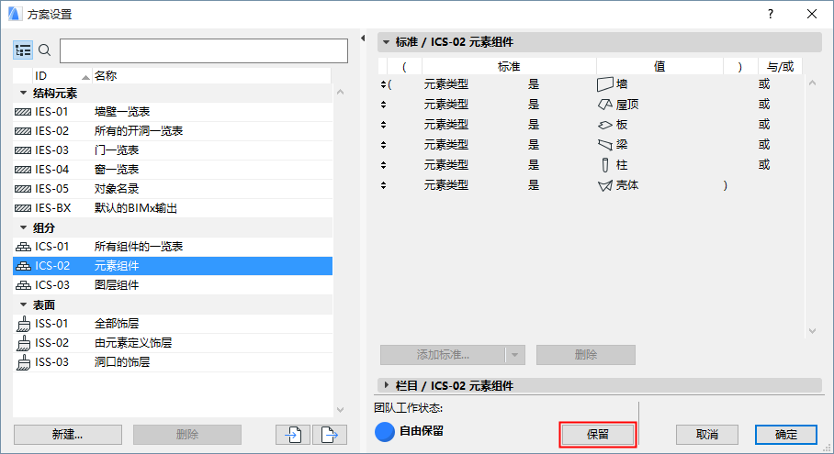Click the component icon of ICS-01
Screen dimensions: 834x454
[x=23, y=247]
